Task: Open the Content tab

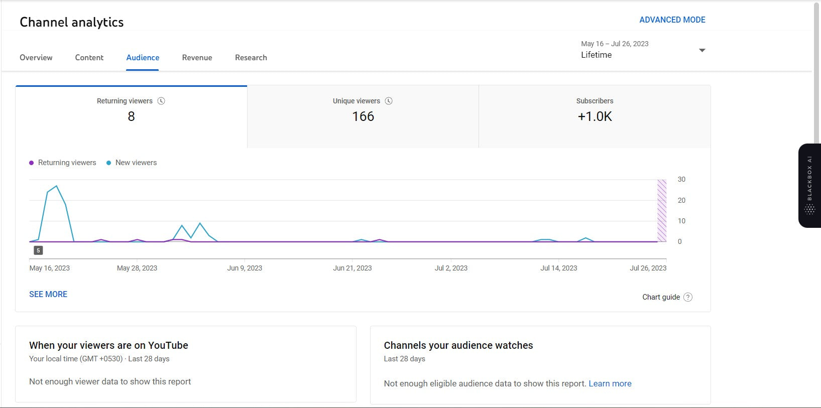Action: tap(89, 58)
